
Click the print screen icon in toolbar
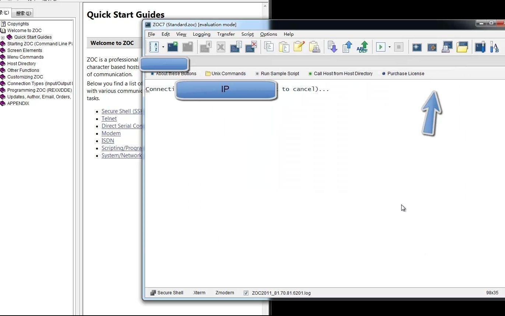tap(447, 47)
